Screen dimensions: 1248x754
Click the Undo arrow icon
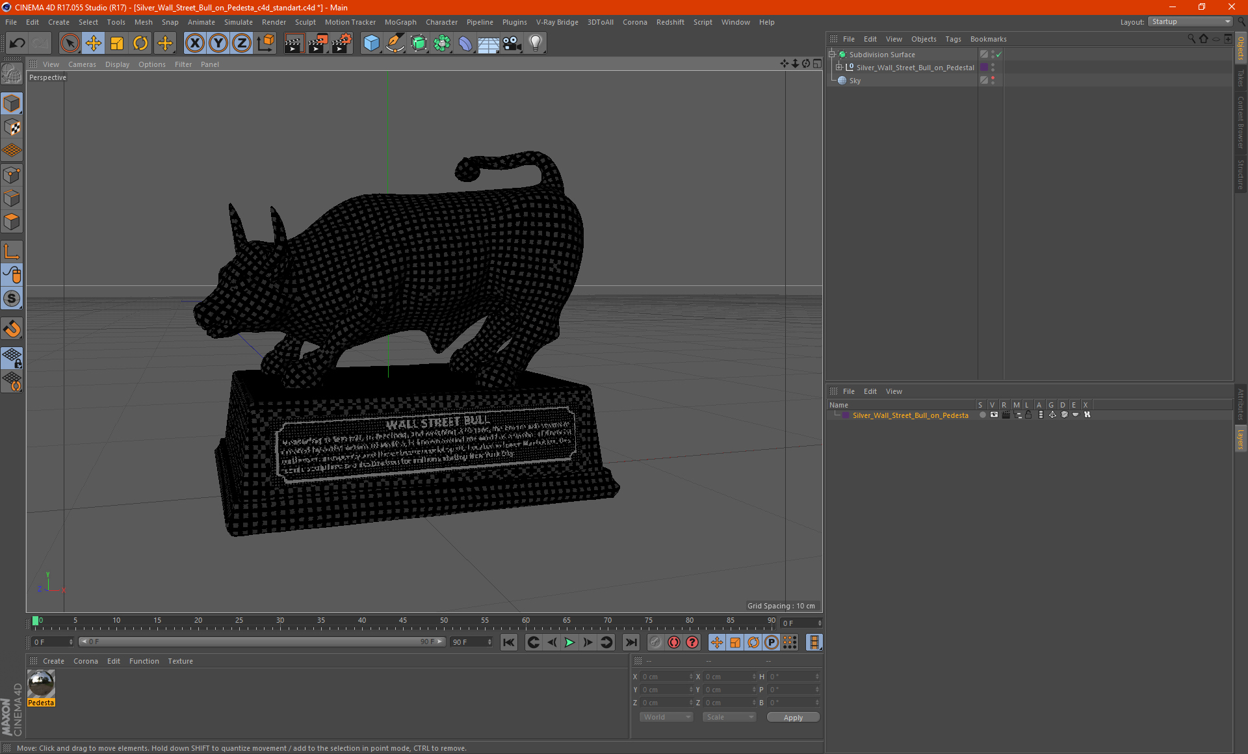[18, 44]
